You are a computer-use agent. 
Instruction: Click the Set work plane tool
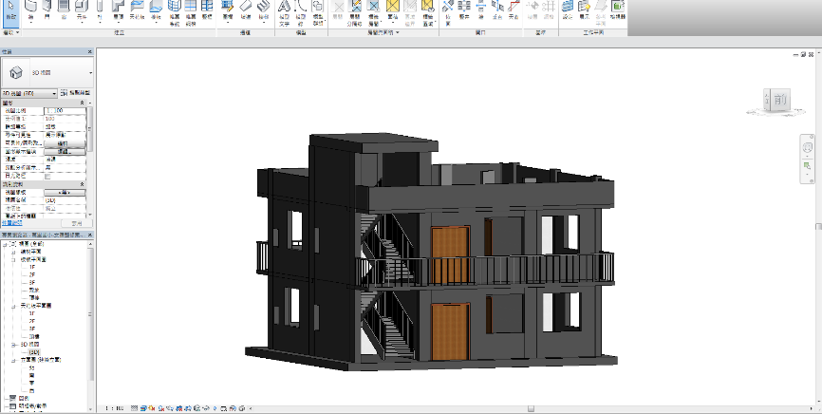coord(568,10)
